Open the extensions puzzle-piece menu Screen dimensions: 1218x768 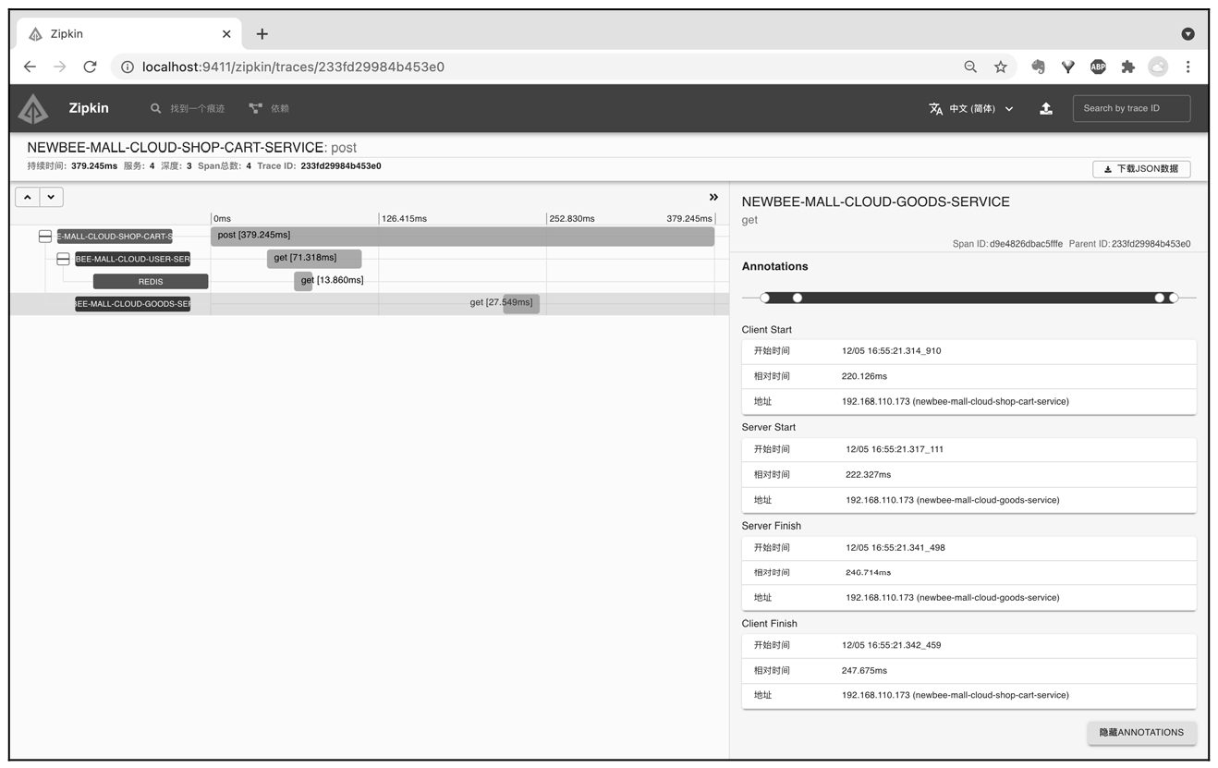pos(1127,67)
